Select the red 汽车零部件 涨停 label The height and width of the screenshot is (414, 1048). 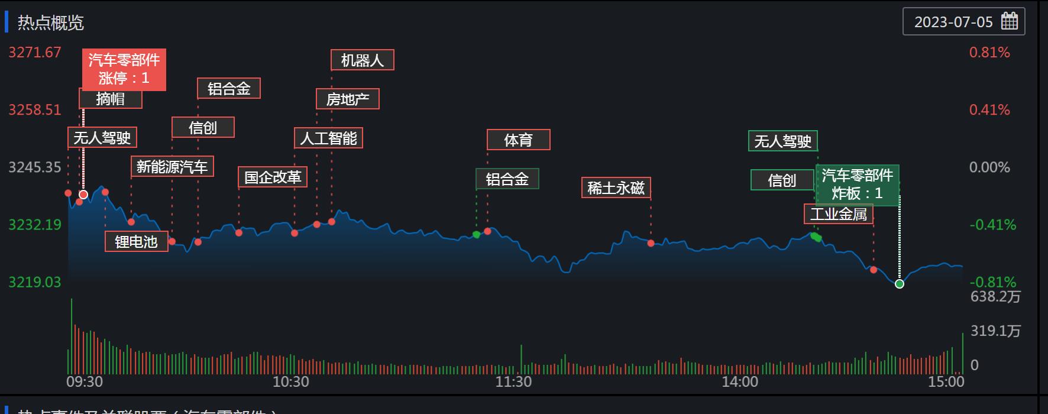tap(124, 69)
